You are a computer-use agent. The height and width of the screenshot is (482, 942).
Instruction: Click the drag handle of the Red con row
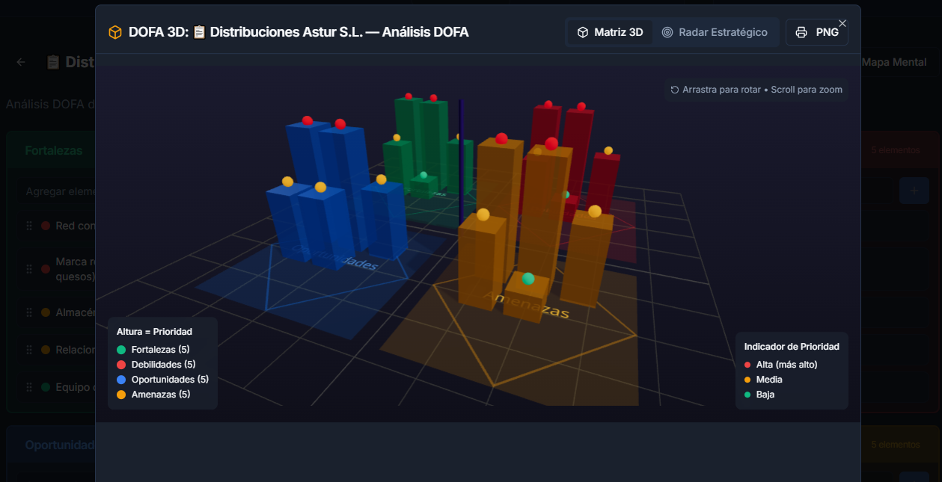click(29, 226)
